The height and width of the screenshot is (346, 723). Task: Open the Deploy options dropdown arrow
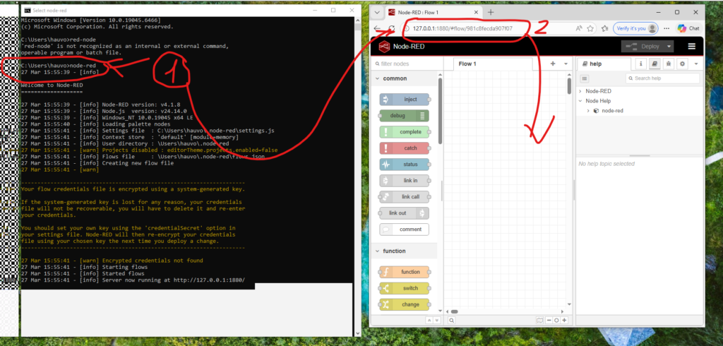coord(667,47)
